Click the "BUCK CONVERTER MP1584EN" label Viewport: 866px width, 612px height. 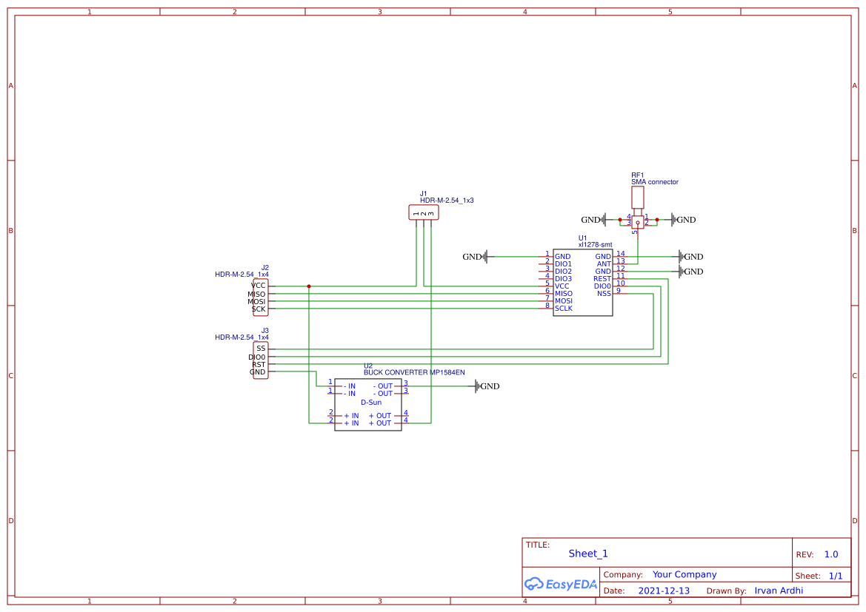[414, 372]
